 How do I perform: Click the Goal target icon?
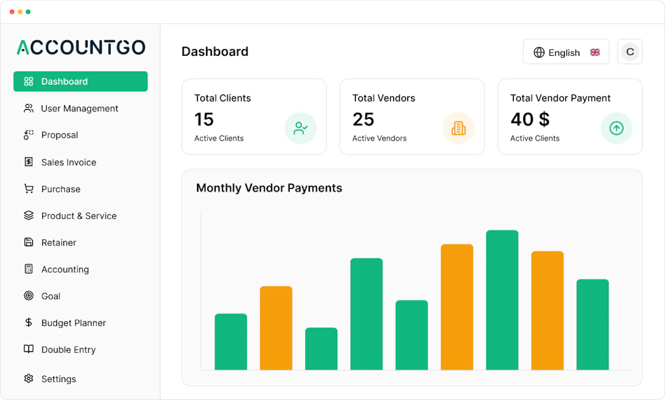(29, 296)
